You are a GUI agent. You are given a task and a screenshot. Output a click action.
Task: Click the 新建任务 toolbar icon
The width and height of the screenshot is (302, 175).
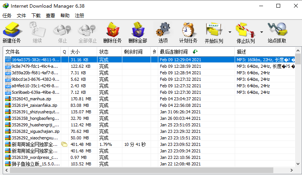[12, 29]
